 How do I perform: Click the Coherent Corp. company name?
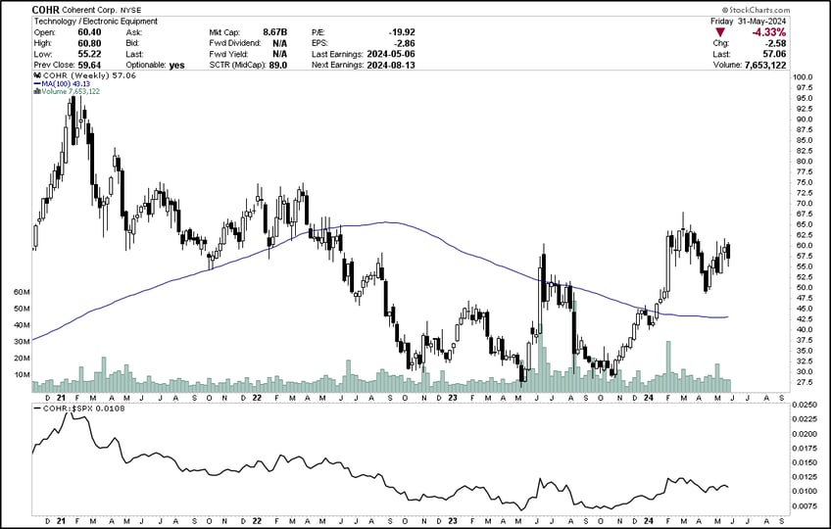coord(88,10)
